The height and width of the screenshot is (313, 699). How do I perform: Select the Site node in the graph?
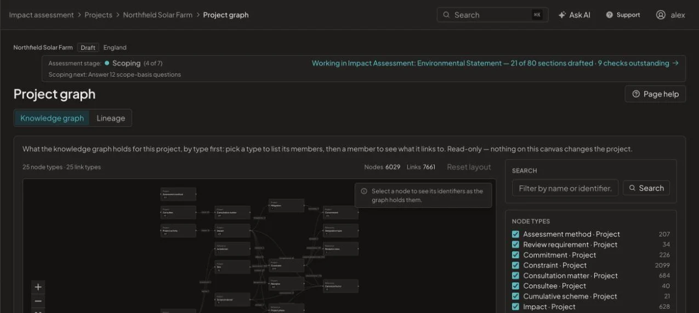coord(232,267)
